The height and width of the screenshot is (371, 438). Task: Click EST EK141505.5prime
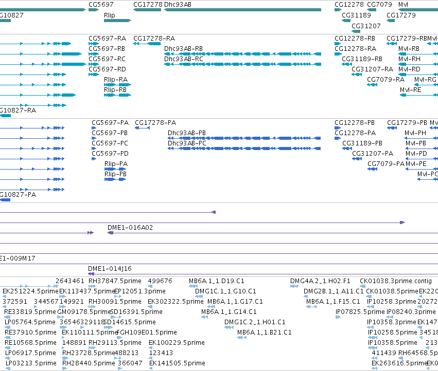[151, 368]
